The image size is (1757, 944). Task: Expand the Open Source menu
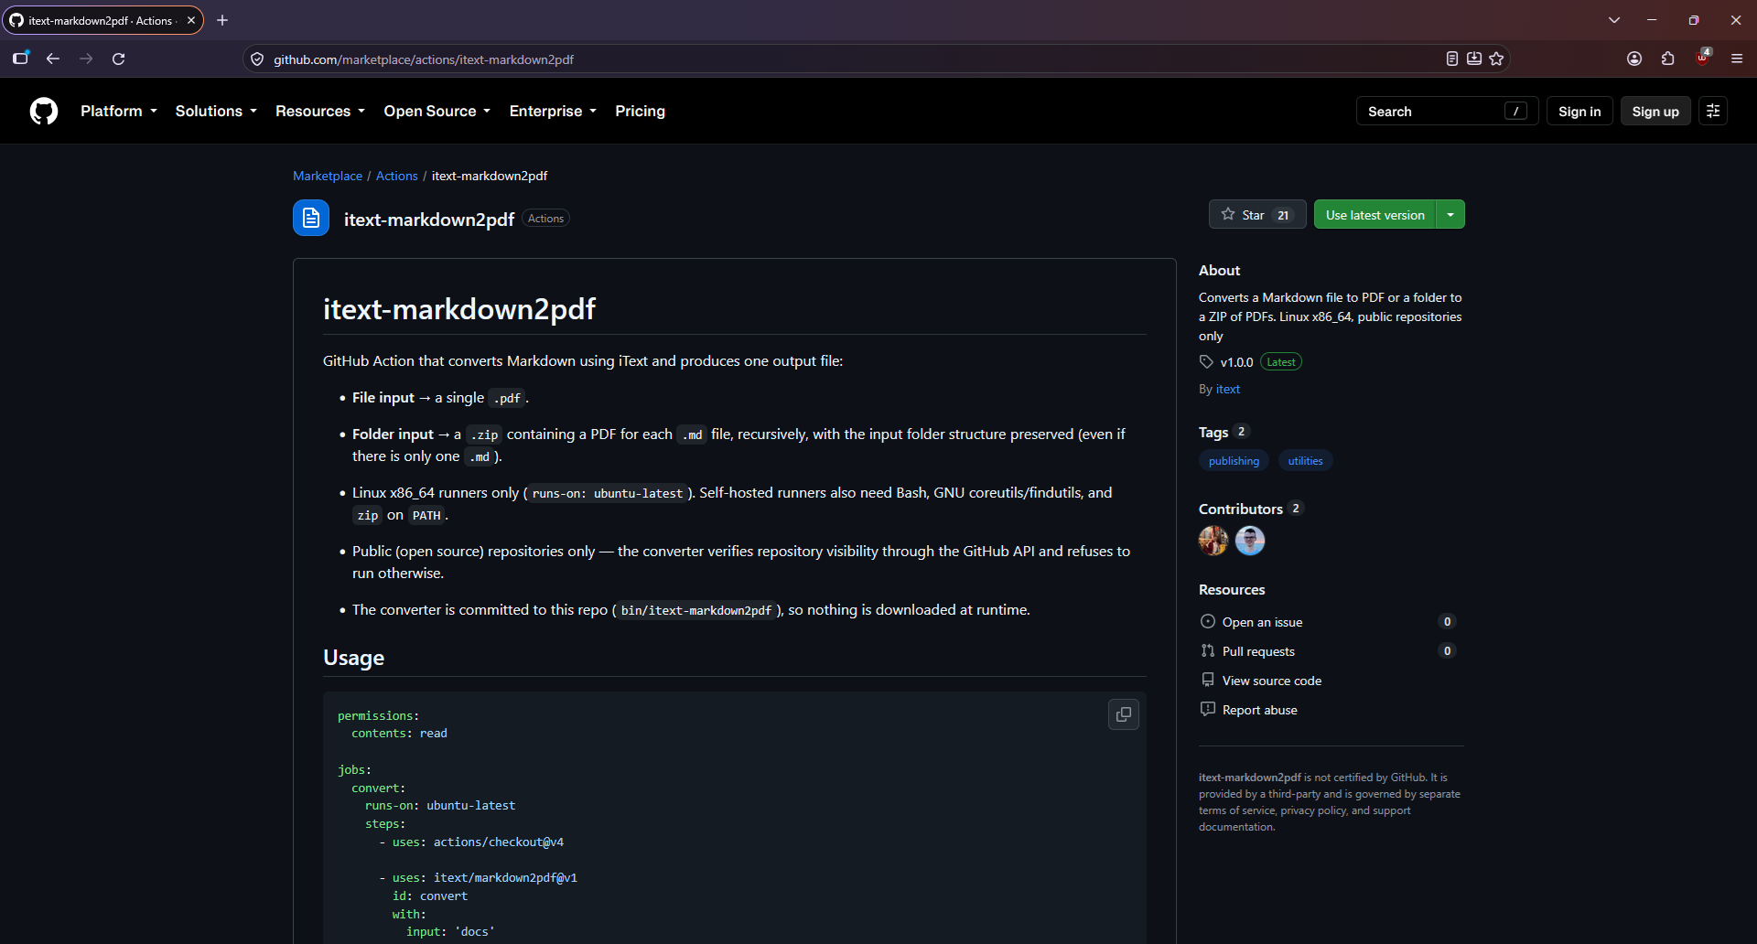click(437, 112)
